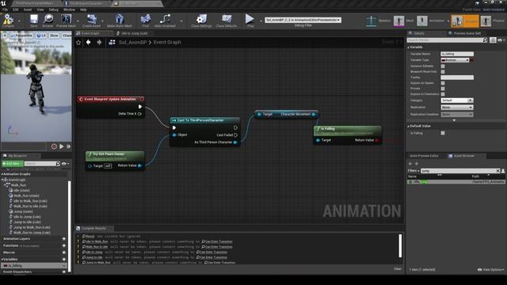Open Compile options dropdown arrow

(x=19, y=21)
